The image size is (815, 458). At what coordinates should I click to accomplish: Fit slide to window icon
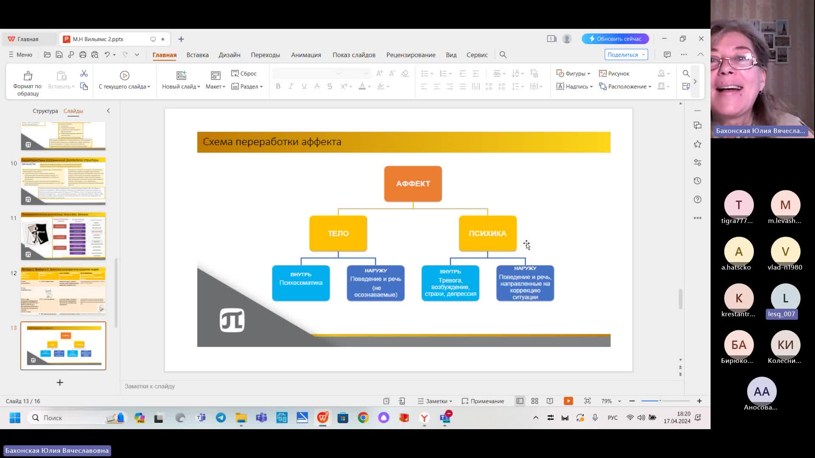[587, 401]
